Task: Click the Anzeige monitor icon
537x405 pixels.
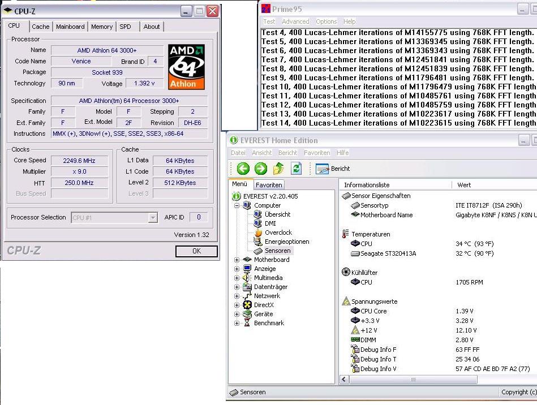Action: (247, 269)
